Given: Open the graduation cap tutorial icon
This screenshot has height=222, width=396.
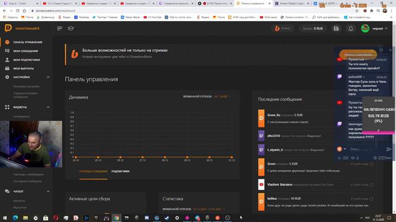Looking at the screenshot, I should click(x=71, y=28).
